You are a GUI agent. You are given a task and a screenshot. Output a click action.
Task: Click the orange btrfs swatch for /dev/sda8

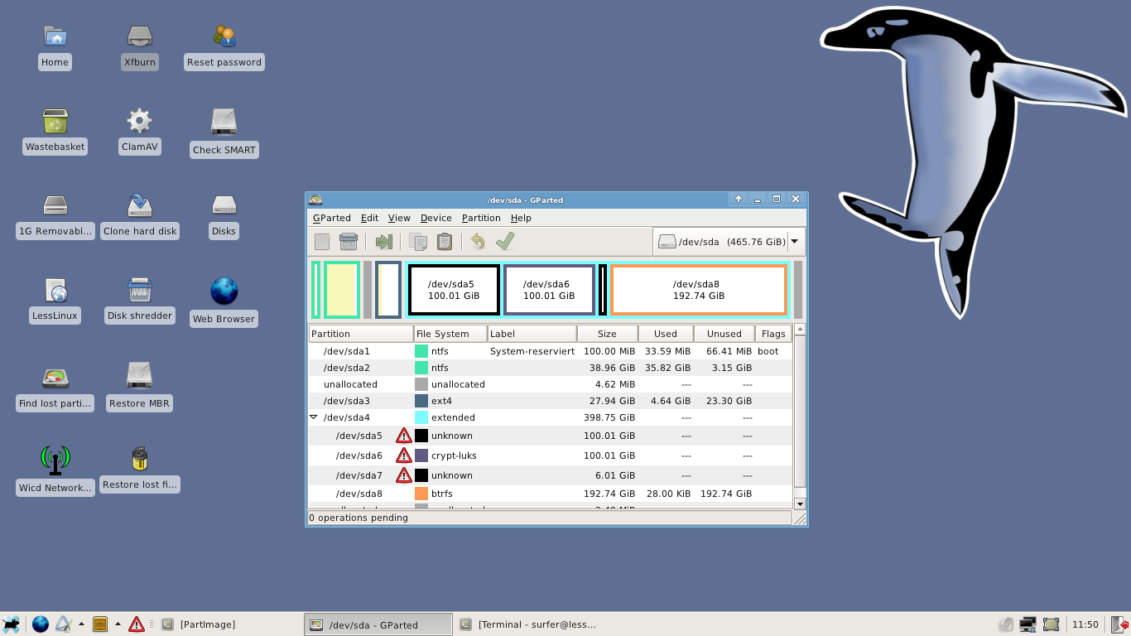coord(421,494)
